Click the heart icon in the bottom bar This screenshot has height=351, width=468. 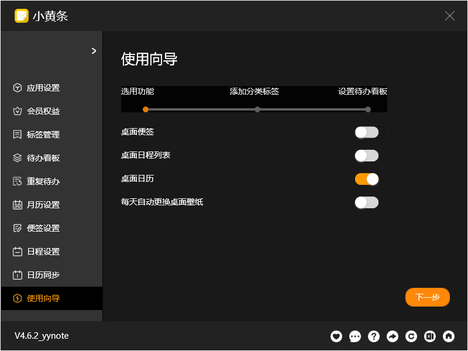(x=336, y=336)
